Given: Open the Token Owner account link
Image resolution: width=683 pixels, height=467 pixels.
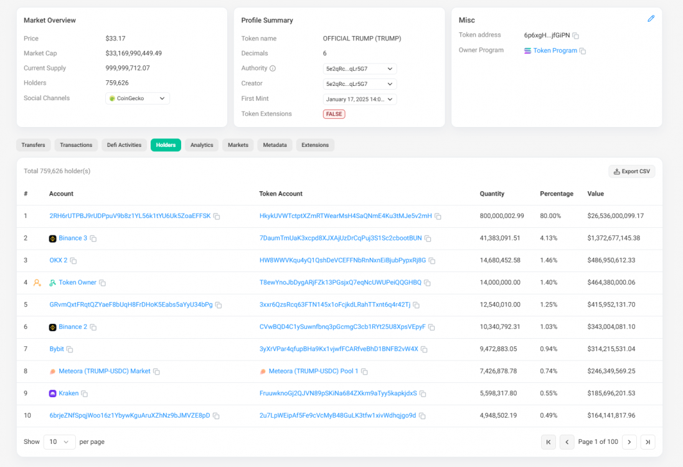Looking at the screenshot, I should [77, 283].
